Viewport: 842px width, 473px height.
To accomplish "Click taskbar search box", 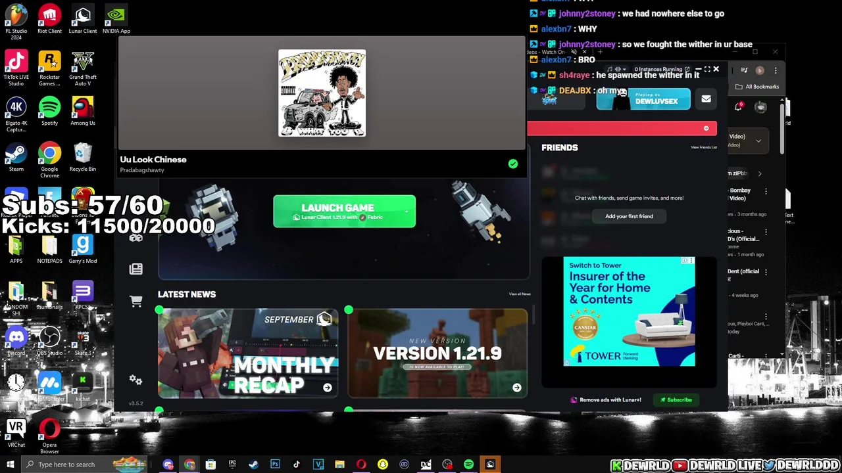I will tap(84, 464).
